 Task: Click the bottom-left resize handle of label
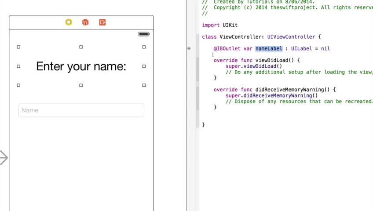pyautogui.click(x=18, y=85)
